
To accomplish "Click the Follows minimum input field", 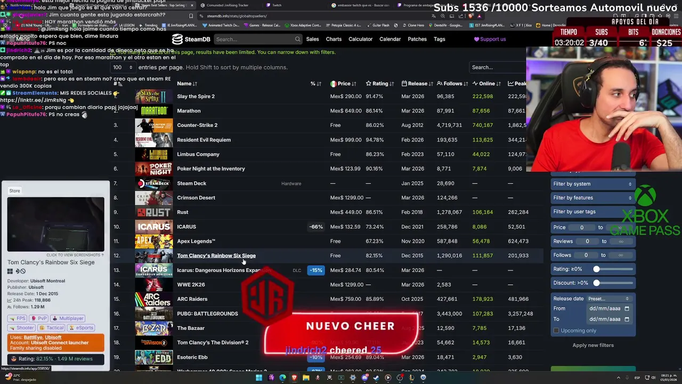I will click(x=586, y=255).
